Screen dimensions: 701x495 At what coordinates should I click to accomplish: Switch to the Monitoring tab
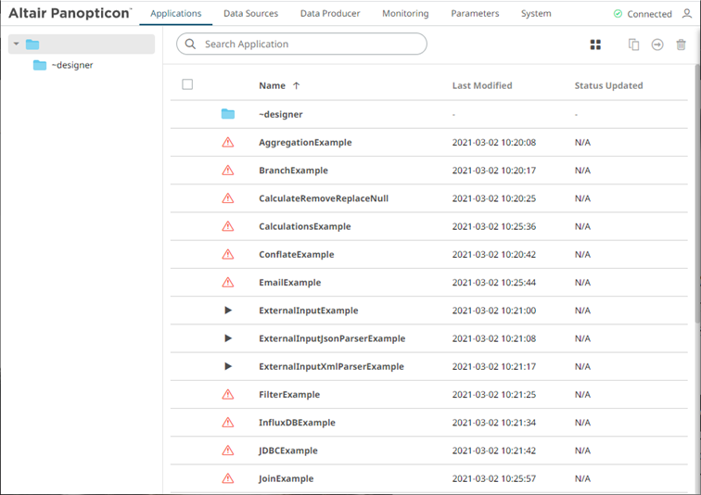[405, 14]
